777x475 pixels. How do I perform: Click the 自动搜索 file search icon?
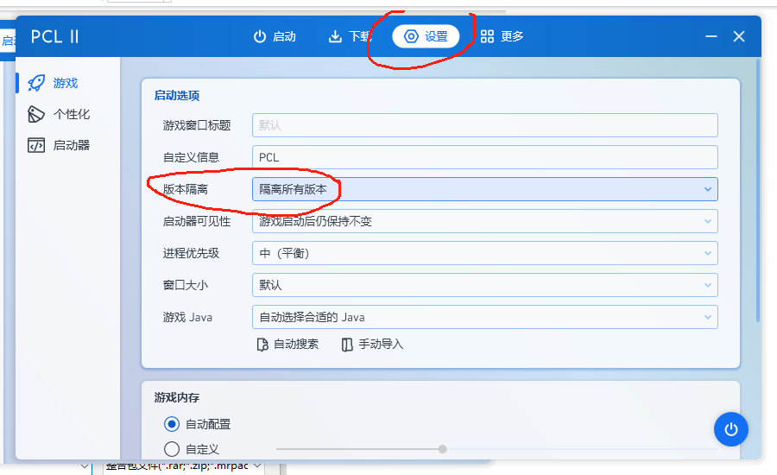pos(263,345)
